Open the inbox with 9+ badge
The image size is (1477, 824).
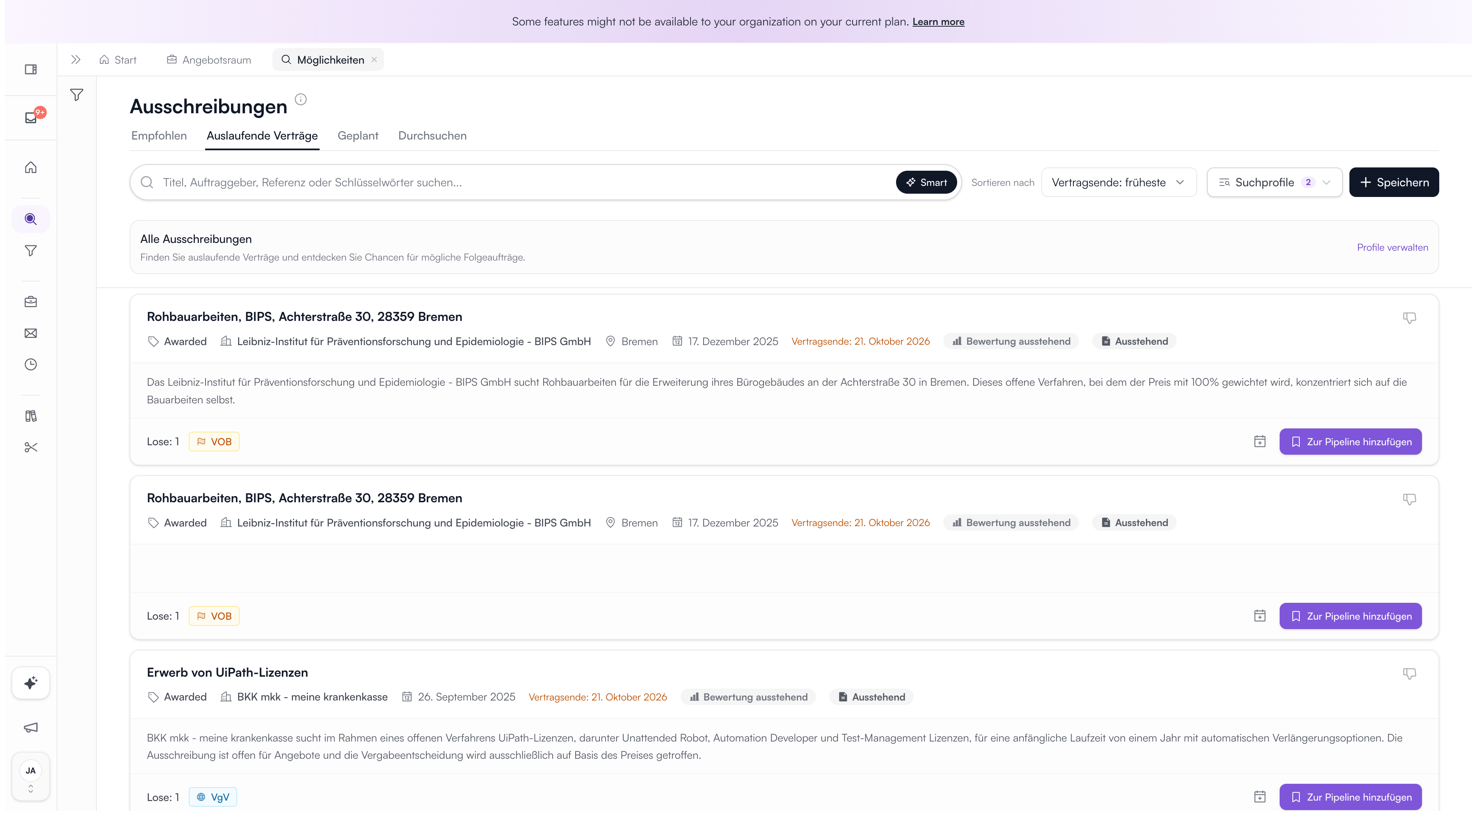[32, 117]
